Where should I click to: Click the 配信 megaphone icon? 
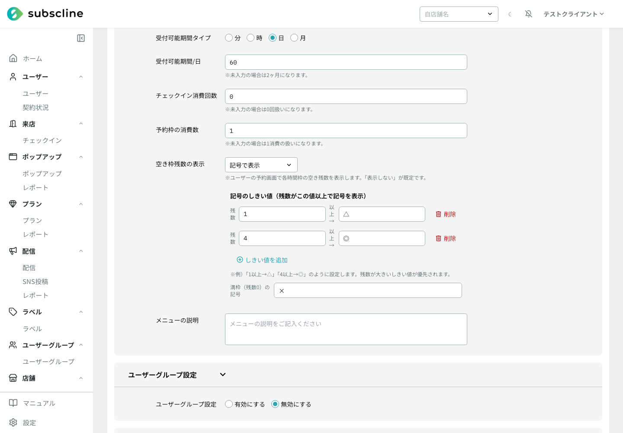(x=13, y=251)
